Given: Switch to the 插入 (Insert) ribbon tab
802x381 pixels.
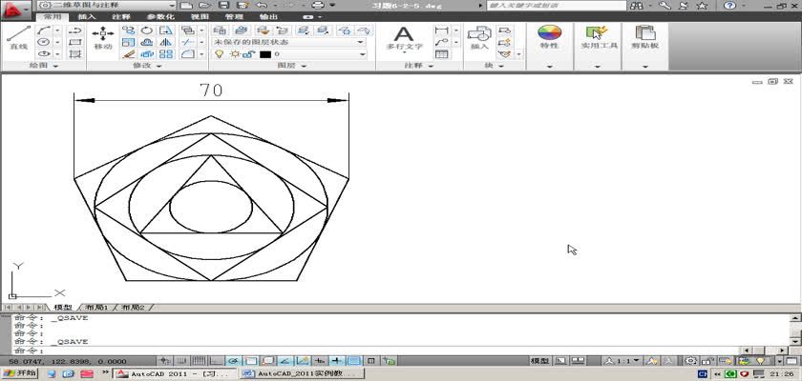Looking at the screenshot, I should click(87, 17).
